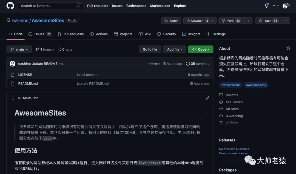This screenshot has width=296, height=174.
Task: Switch to the Projects tab
Action: pyautogui.click(x=123, y=34)
